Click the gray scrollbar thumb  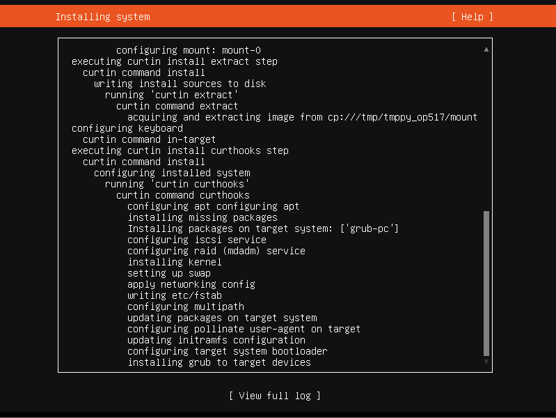pyautogui.click(x=486, y=284)
